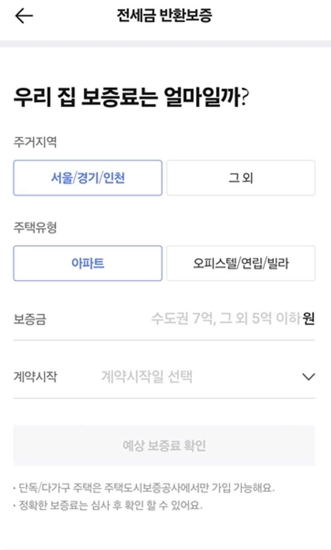Click the underline beneath the 계약시작 row

[164, 398]
